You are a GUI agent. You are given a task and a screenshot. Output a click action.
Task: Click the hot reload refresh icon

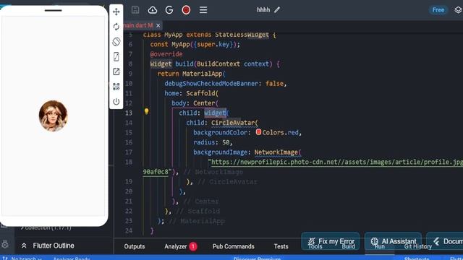116,27
